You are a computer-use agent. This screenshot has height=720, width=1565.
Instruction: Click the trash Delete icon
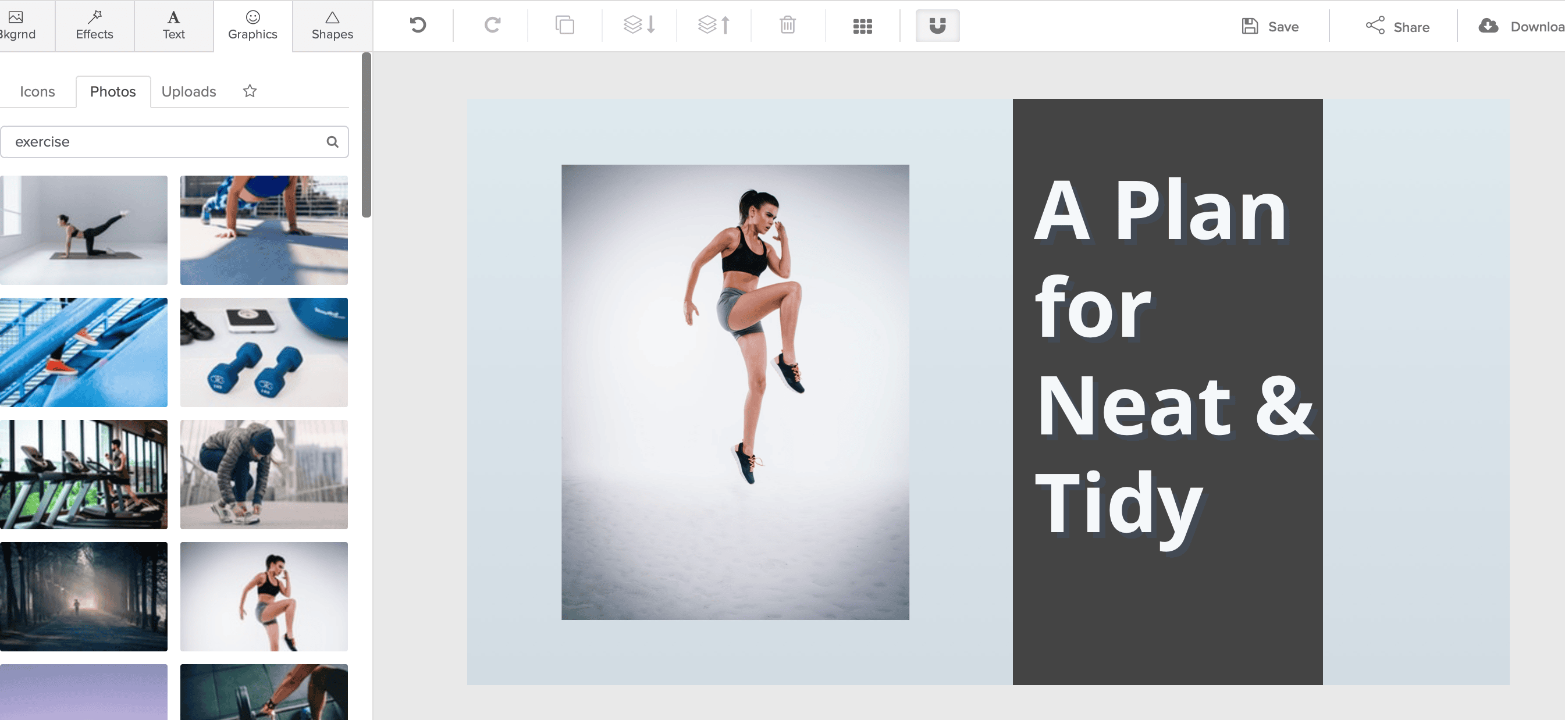(787, 25)
